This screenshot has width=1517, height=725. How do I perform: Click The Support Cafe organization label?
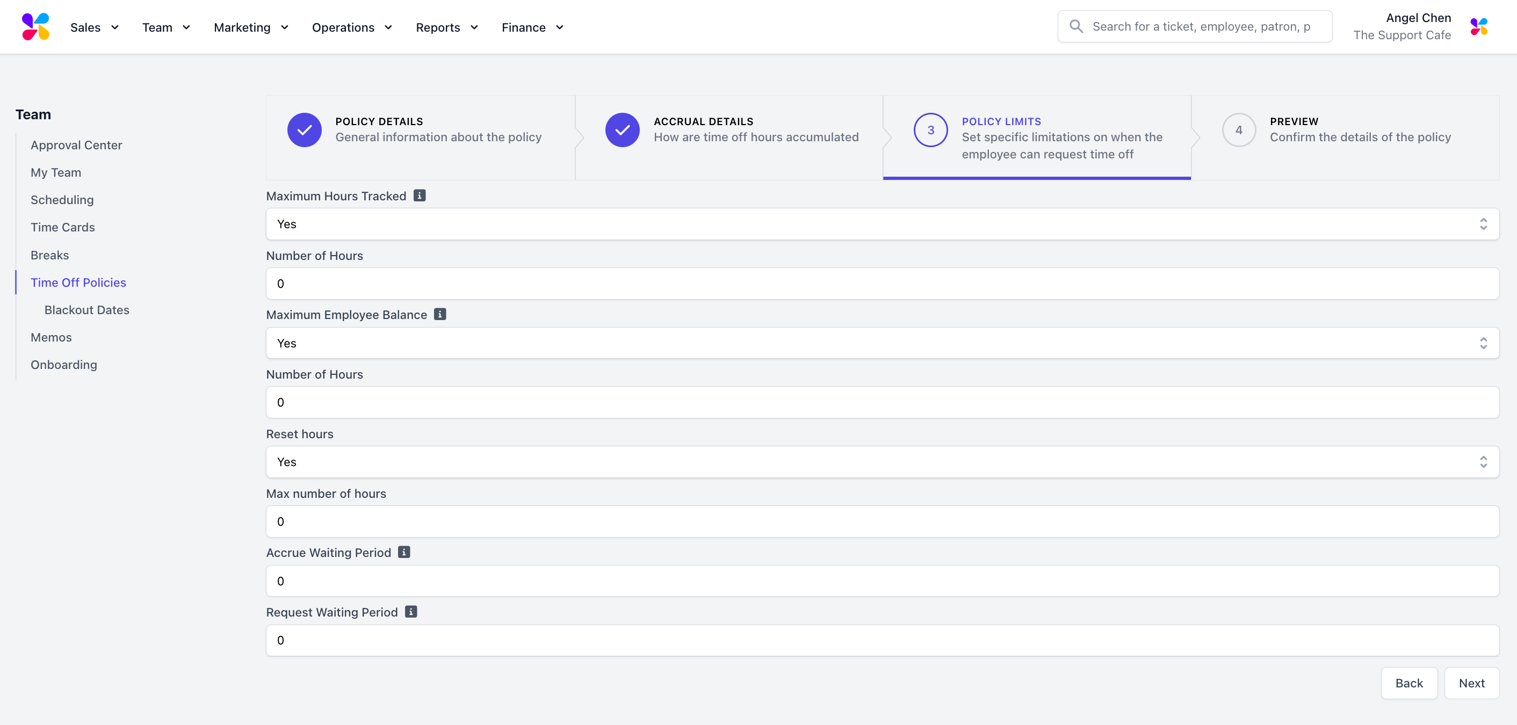click(1402, 35)
